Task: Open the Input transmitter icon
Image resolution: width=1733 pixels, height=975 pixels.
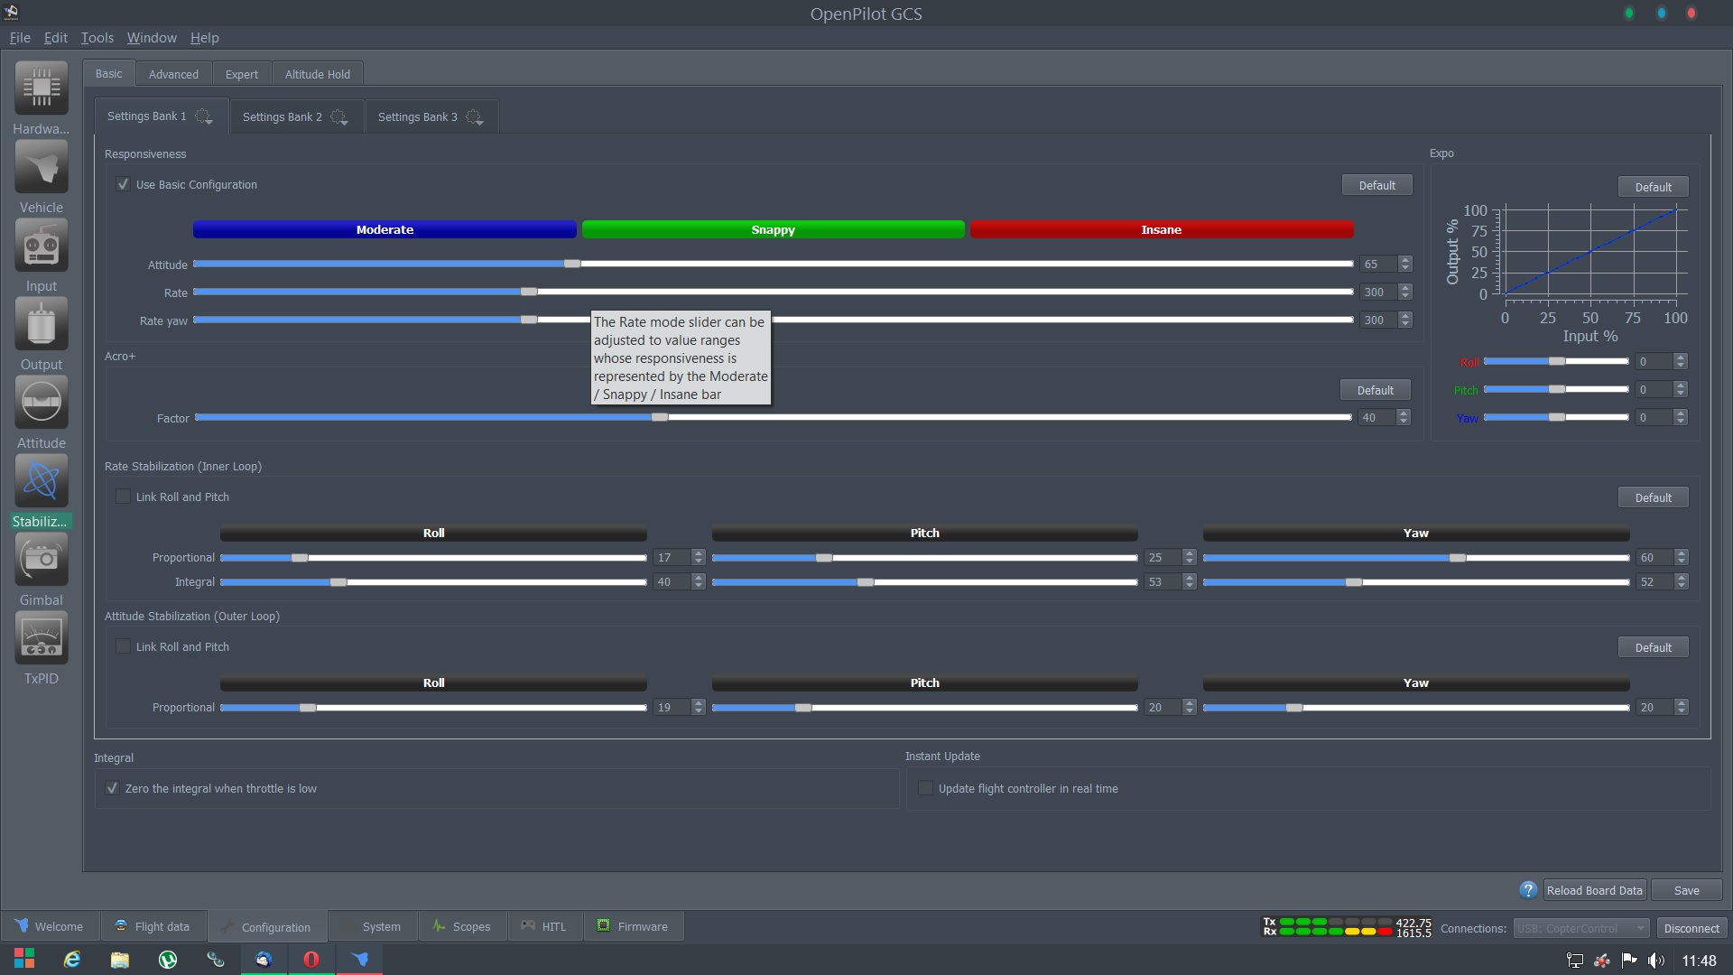Action: pos(42,246)
